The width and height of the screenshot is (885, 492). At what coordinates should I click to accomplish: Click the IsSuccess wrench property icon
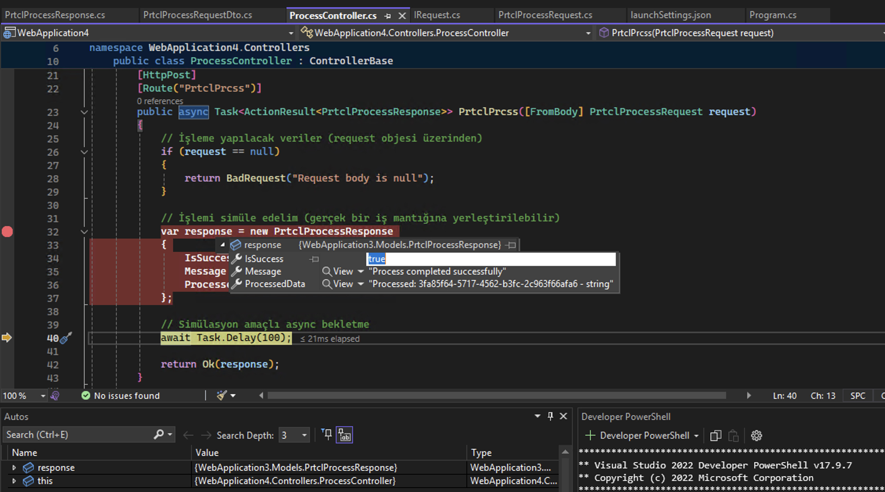[x=236, y=259]
